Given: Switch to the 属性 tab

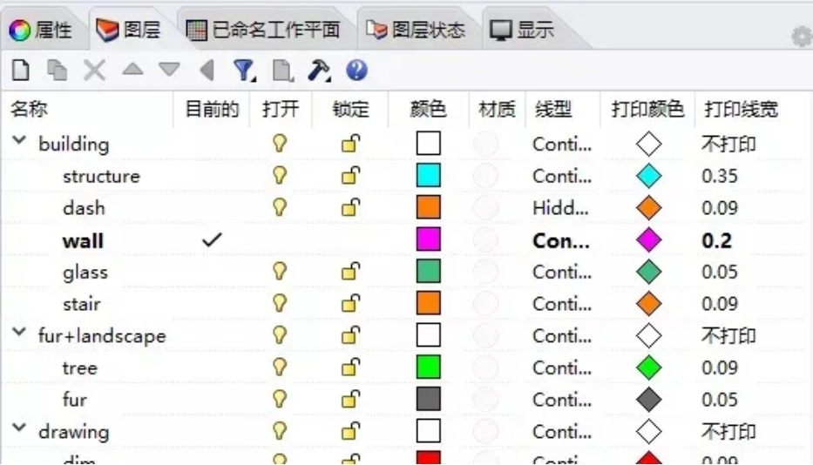Looking at the screenshot, I should 42,30.
